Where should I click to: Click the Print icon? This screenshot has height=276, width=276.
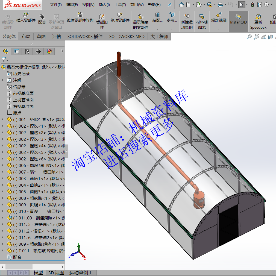point(220,5)
